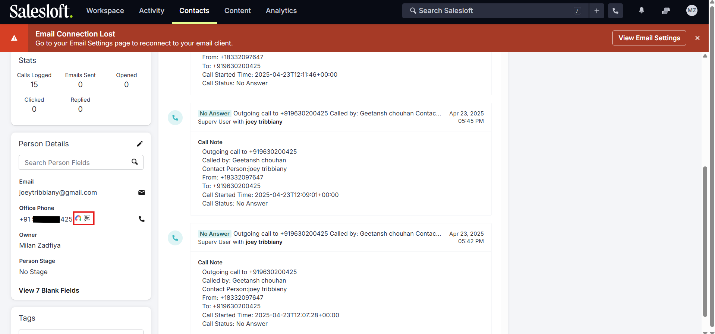
Task: Open the dialer phone icon in header
Action: tap(615, 11)
